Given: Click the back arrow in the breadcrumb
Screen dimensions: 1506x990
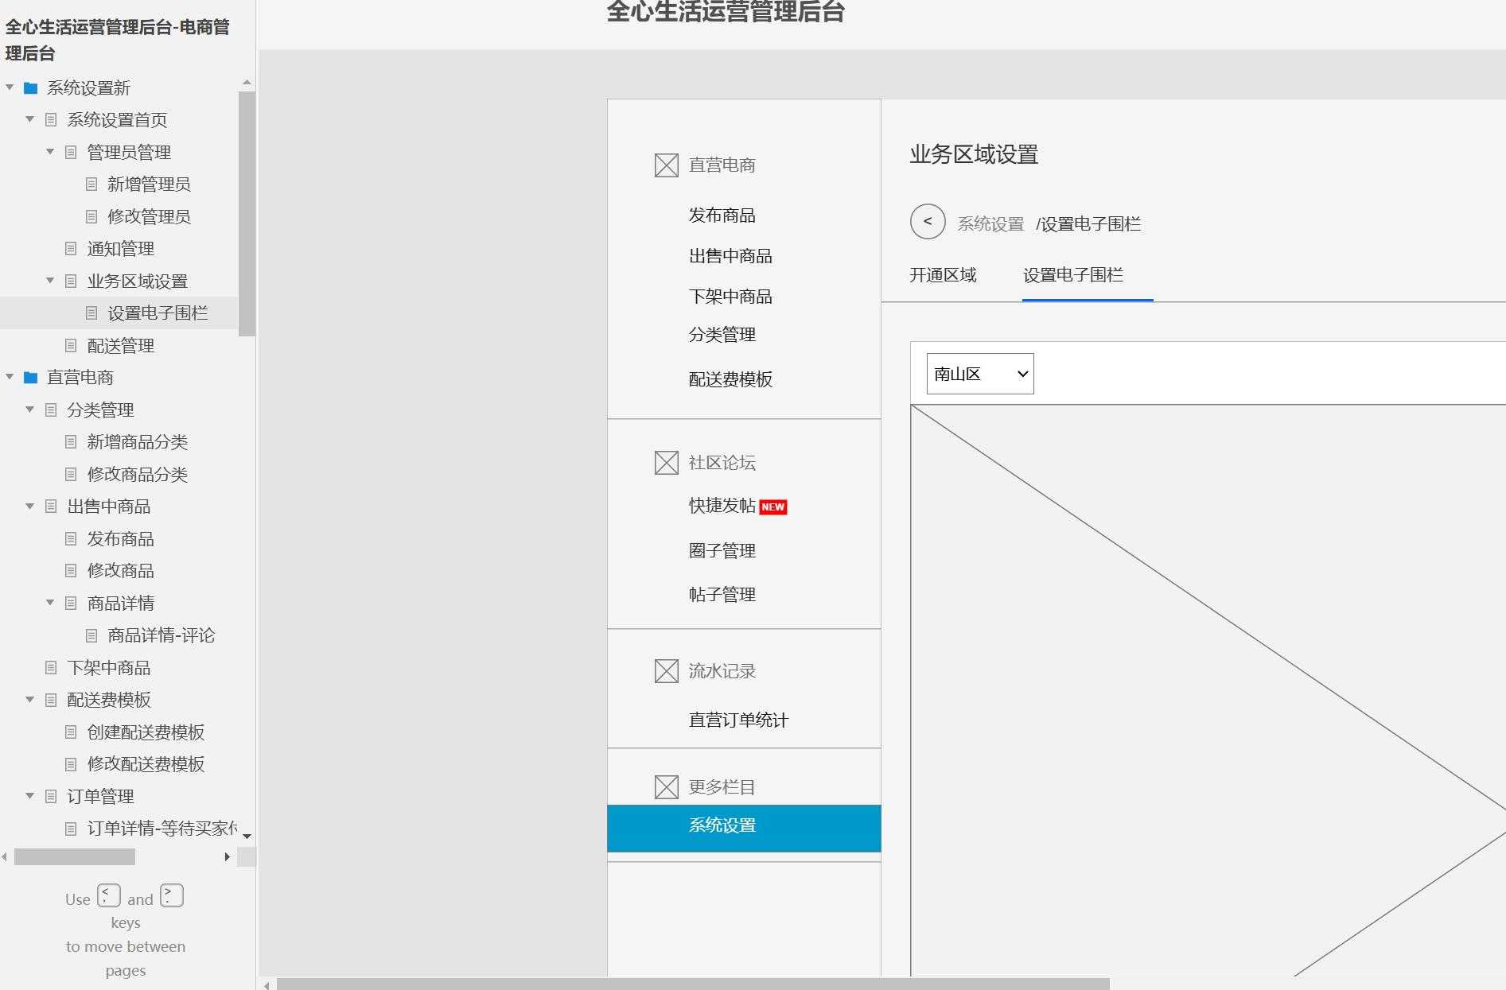Looking at the screenshot, I should [926, 223].
